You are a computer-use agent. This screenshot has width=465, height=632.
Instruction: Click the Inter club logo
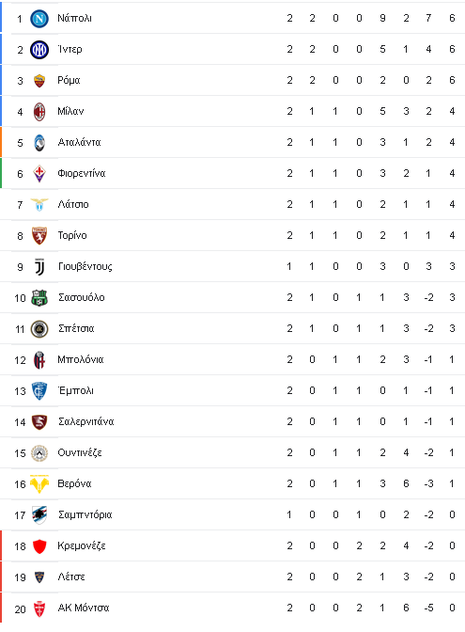pyautogui.click(x=39, y=50)
